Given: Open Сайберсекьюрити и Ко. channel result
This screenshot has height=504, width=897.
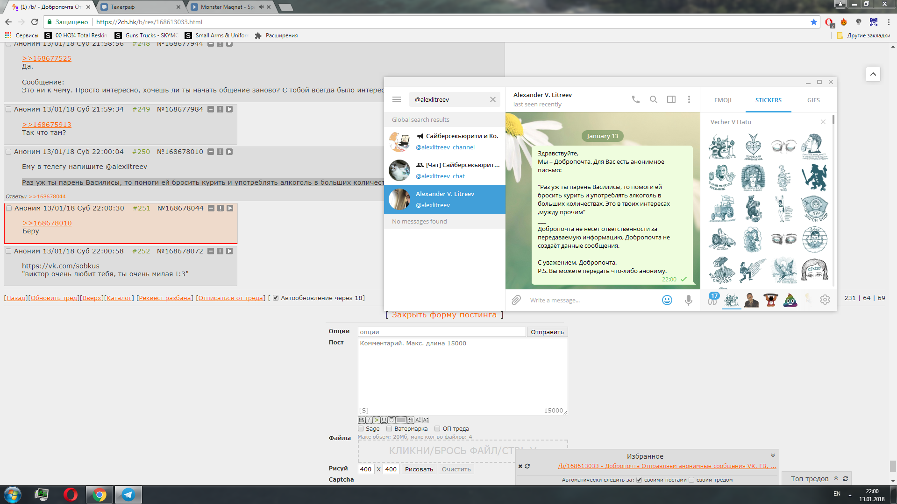Looking at the screenshot, I should (444, 141).
